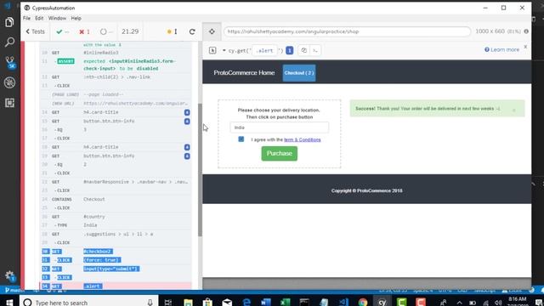Screen dimensions: 544x306
Task: Close the selector playground bar
Action: pos(525,47)
